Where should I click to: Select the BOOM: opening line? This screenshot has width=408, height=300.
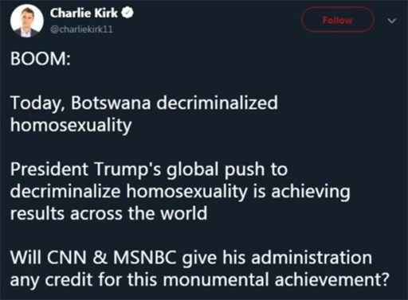(x=41, y=59)
